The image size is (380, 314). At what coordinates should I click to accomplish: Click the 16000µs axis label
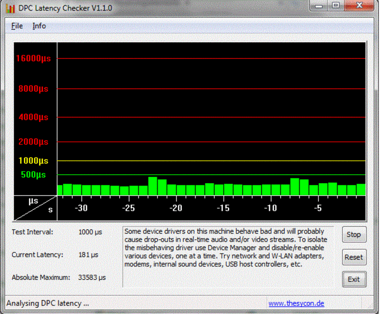[x=33, y=59]
